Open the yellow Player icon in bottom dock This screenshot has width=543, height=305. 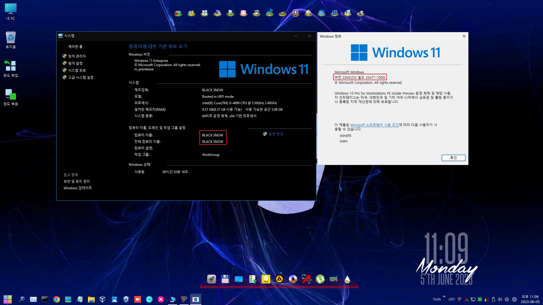[266, 279]
